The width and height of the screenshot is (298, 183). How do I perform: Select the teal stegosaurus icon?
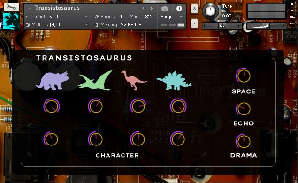[x=174, y=81]
